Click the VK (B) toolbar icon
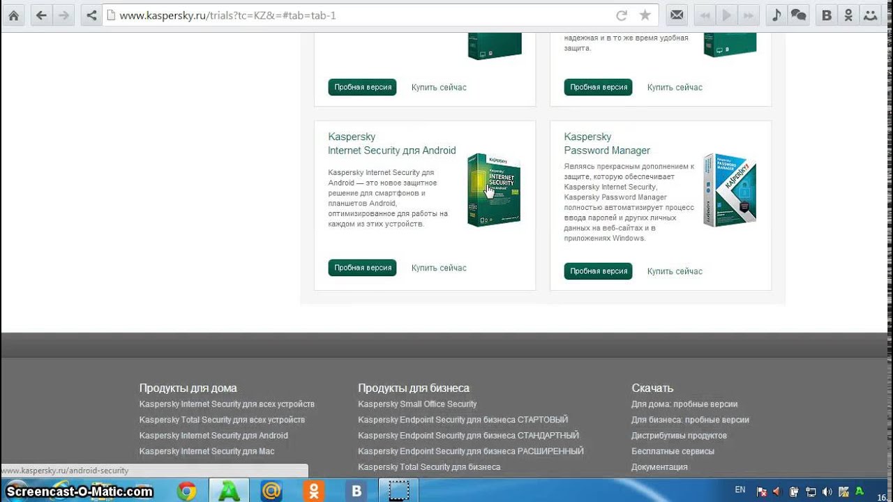Screen dimensions: 893x502 tap(827, 15)
